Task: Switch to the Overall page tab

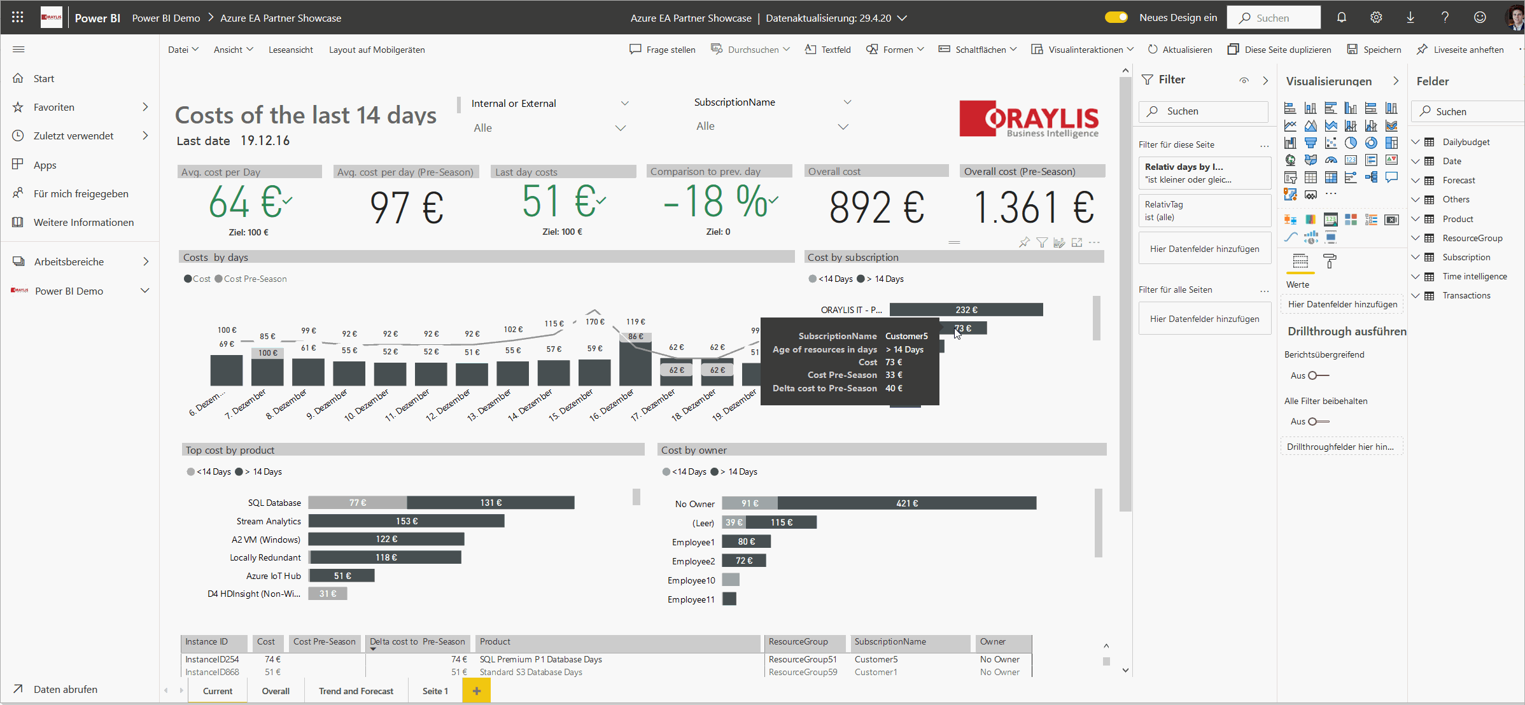Action: [276, 691]
